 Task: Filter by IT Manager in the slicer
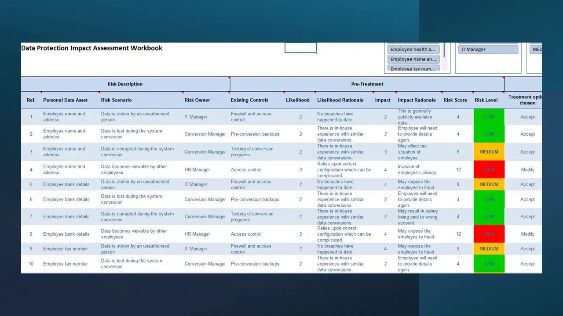click(x=488, y=50)
